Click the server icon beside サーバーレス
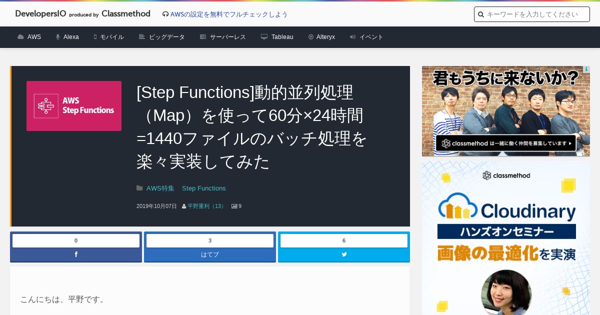The image size is (600, 315). tap(203, 37)
